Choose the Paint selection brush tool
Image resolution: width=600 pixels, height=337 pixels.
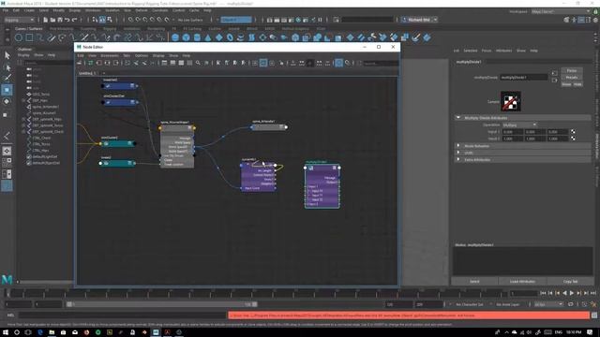(7, 78)
